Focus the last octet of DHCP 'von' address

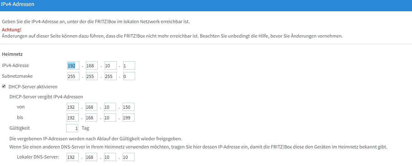point(128,107)
